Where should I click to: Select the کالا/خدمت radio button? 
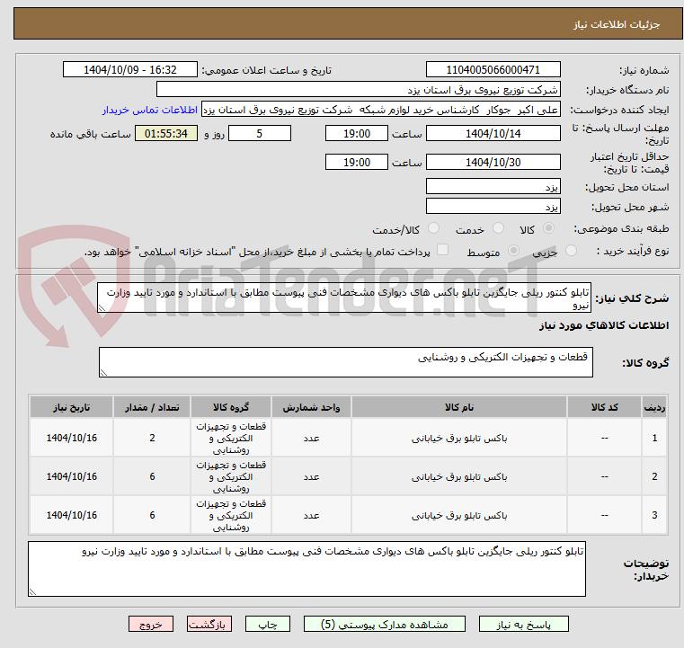[x=433, y=228]
